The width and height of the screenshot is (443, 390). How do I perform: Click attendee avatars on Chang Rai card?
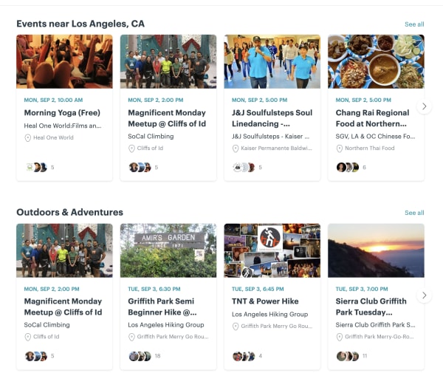point(348,168)
